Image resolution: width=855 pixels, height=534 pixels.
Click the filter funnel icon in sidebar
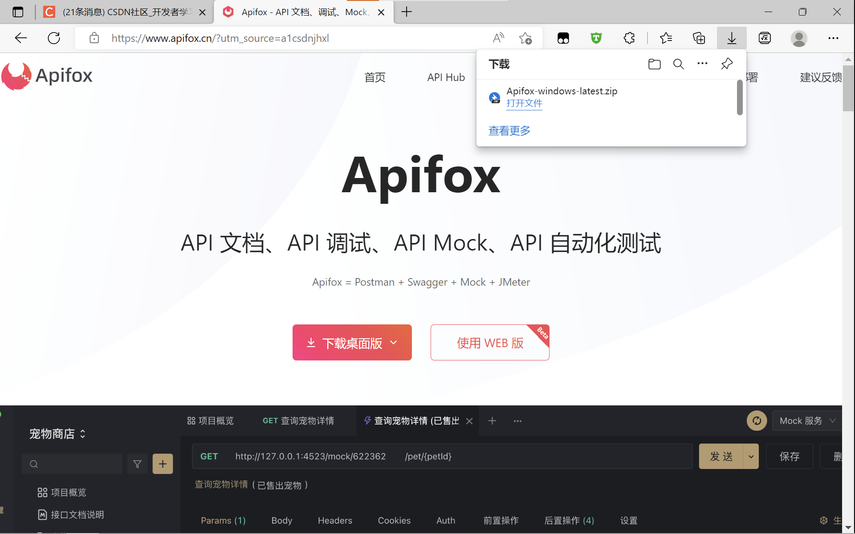tap(137, 464)
